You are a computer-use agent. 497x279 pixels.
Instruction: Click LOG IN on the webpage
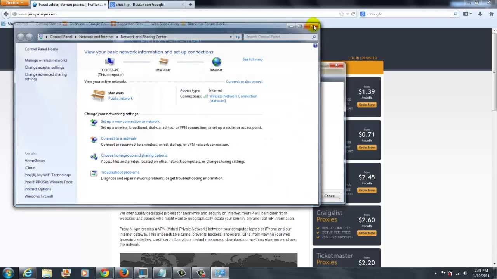(x=354, y=58)
